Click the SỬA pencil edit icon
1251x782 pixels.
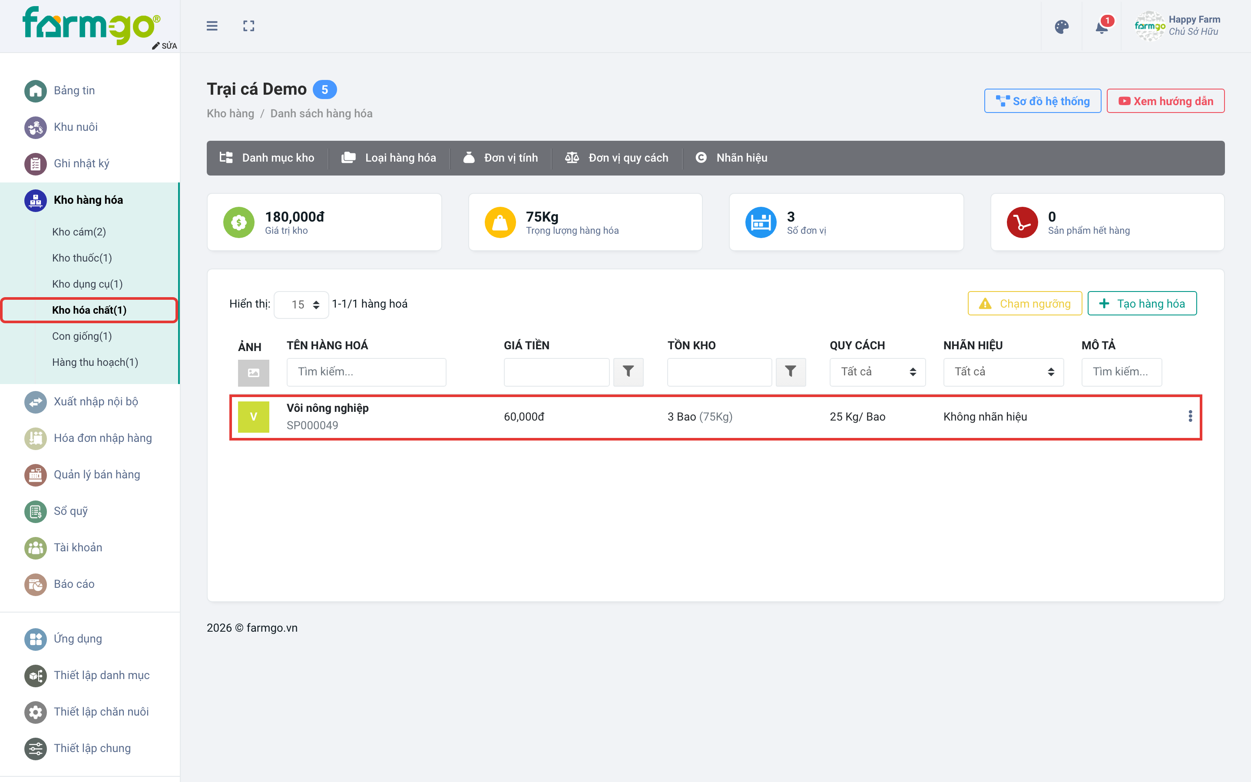(x=156, y=46)
